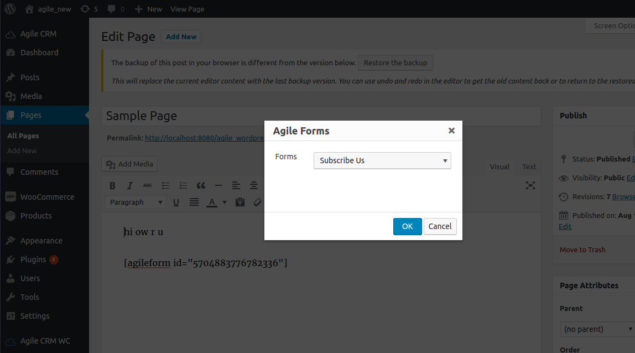Insert horizontal line
635x353 pixels.
[x=218, y=185]
